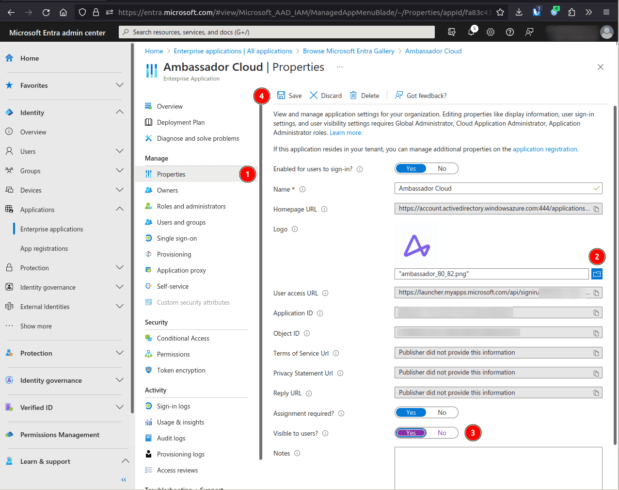
Task: Click the Ambassador Cloud logo thumbnail
Action: coord(416,245)
